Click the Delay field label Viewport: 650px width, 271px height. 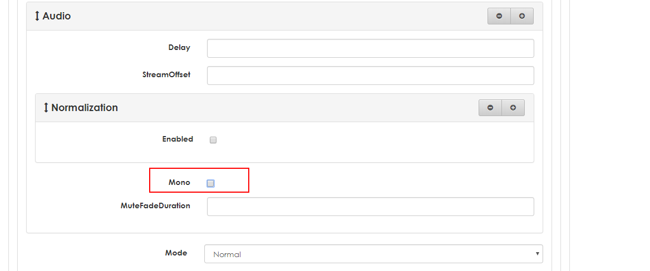(179, 48)
